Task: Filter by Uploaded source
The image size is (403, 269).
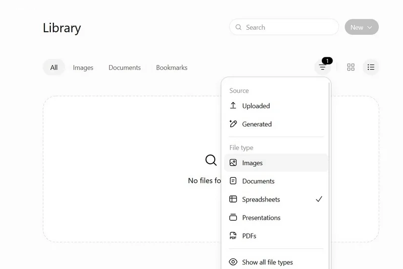Action: click(x=276, y=106)
